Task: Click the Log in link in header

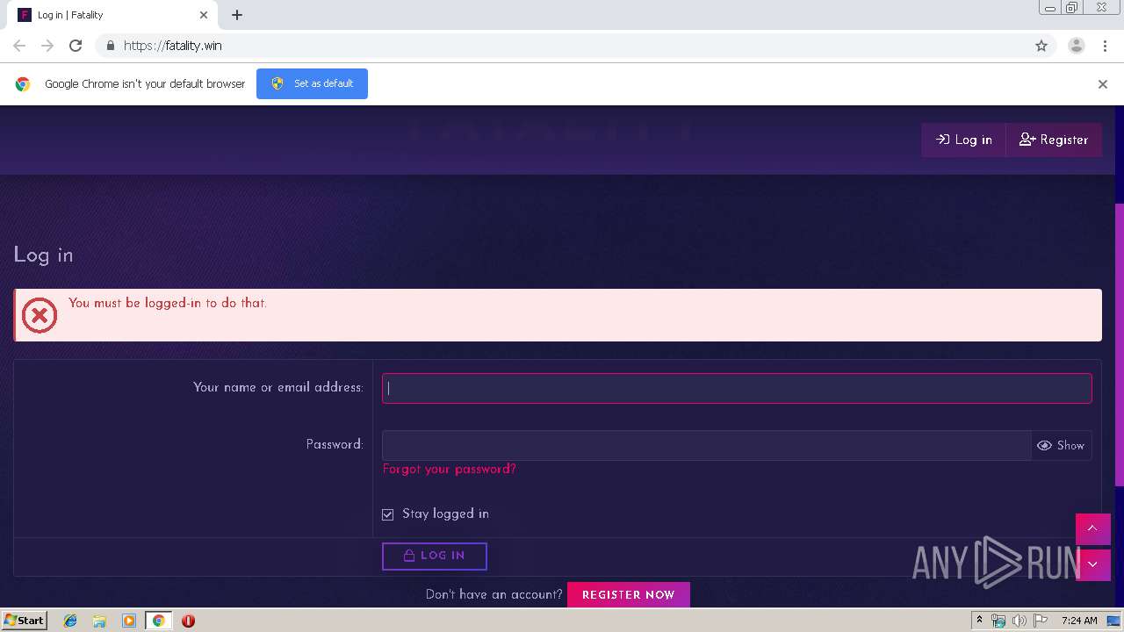Action: [x=963, y=140]
